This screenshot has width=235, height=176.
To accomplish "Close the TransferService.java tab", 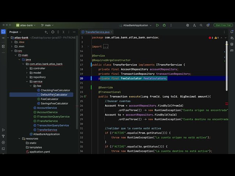I will 111,32.
